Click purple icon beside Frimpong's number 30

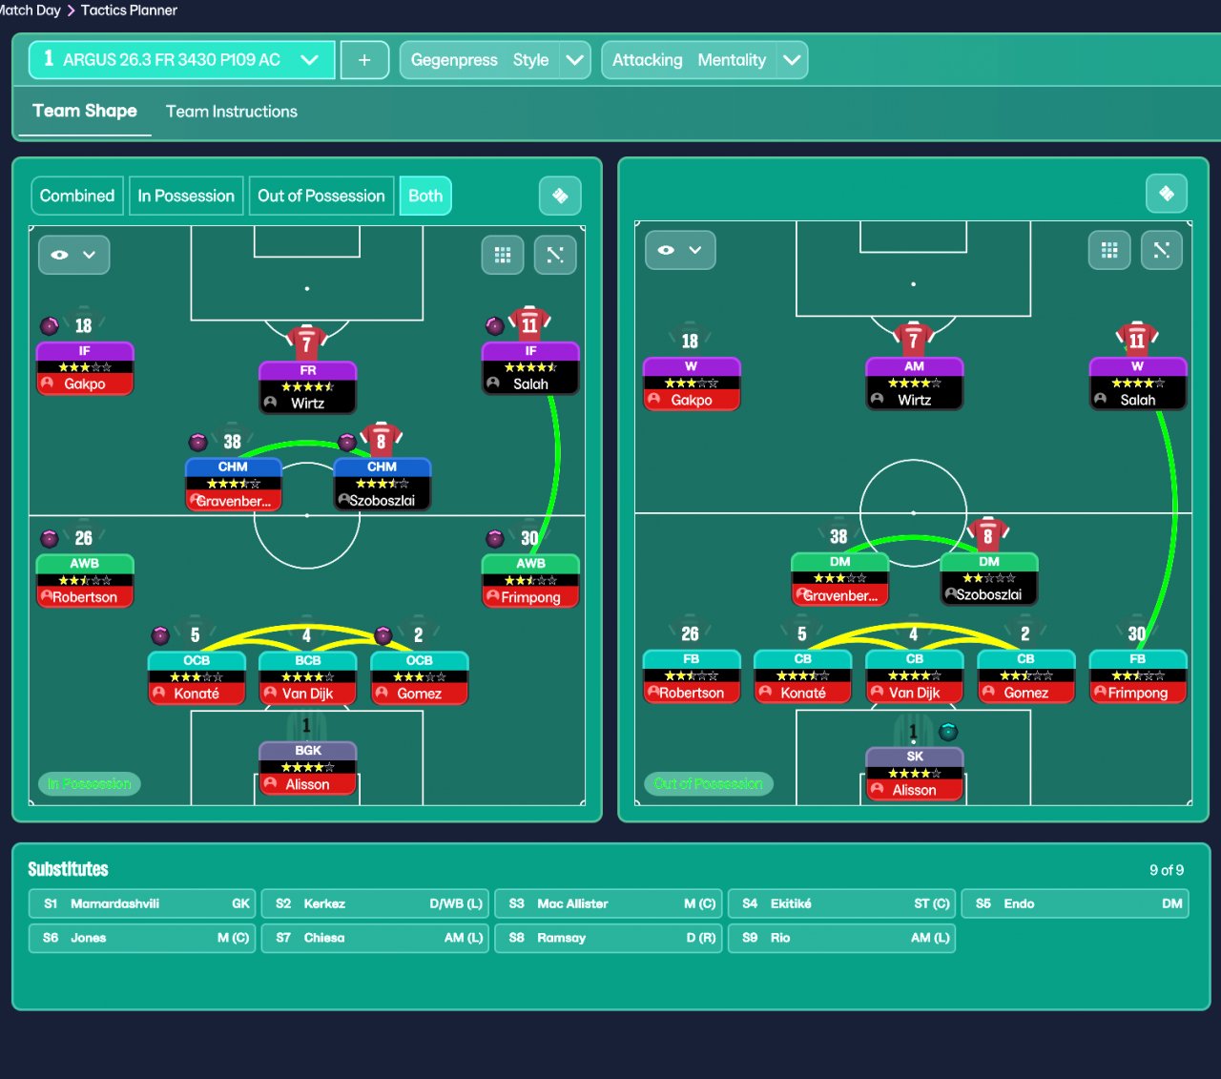pos(495,539)
